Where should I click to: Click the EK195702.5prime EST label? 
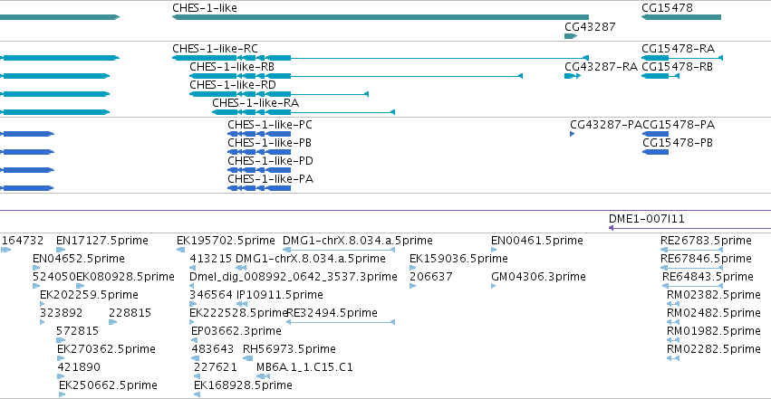tap(226, 241)
